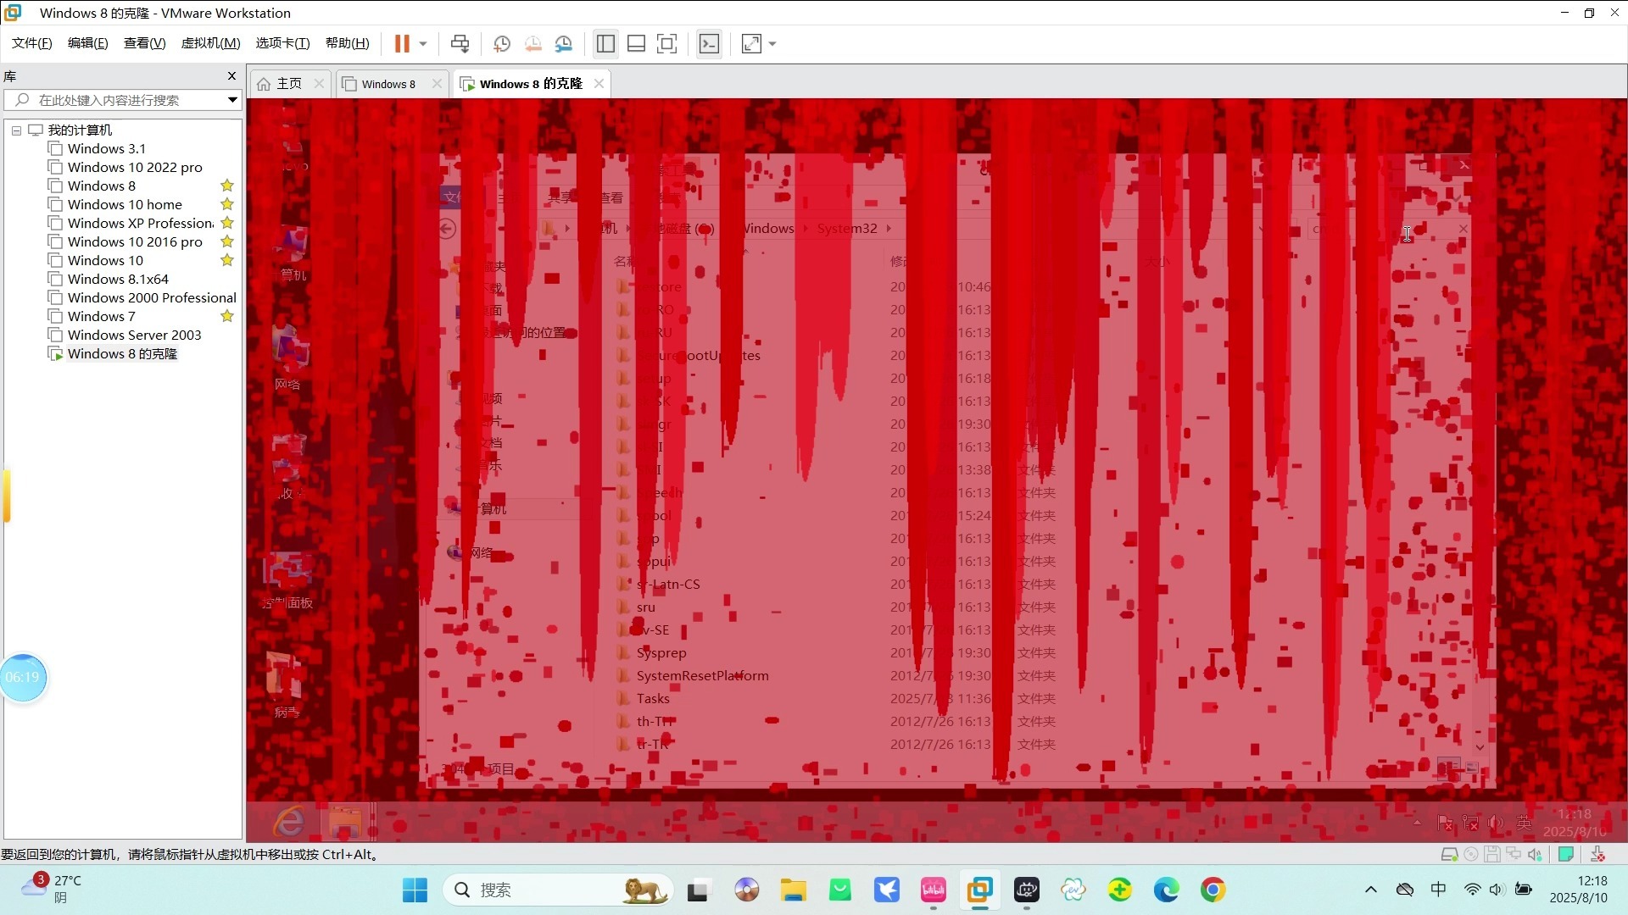
Task: Open the power options dropdown arrow
Action: (x=423, y=43)
